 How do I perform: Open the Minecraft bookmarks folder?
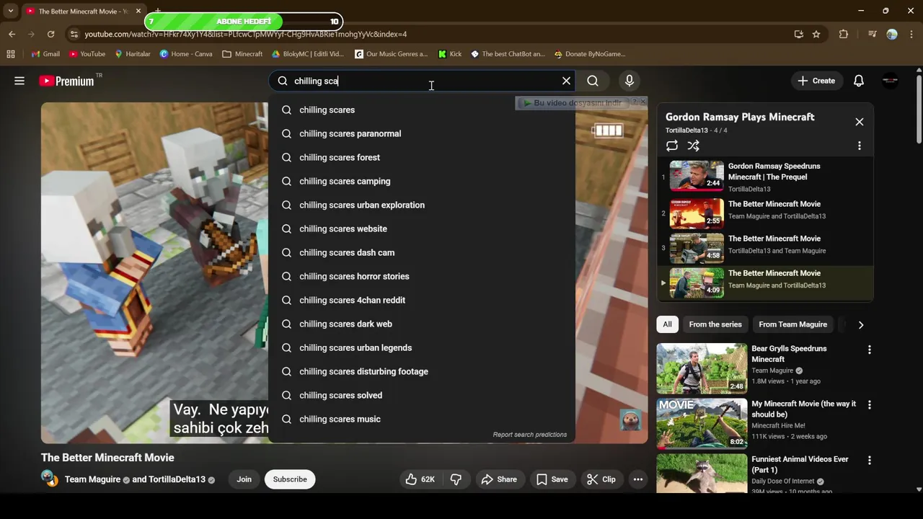(x=242, y=54)
